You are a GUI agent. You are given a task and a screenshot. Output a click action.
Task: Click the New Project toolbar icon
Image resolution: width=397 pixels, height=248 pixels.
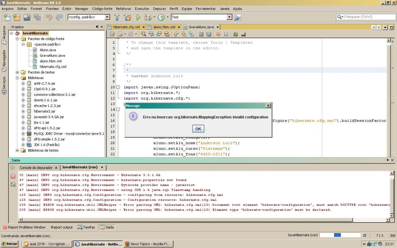pyautogui.click(x=17, y=17)
